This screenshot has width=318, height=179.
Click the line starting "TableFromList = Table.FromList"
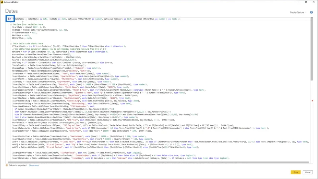click(49, 65)
